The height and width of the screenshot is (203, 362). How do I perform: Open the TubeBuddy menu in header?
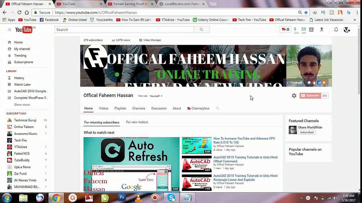[285, 29]
